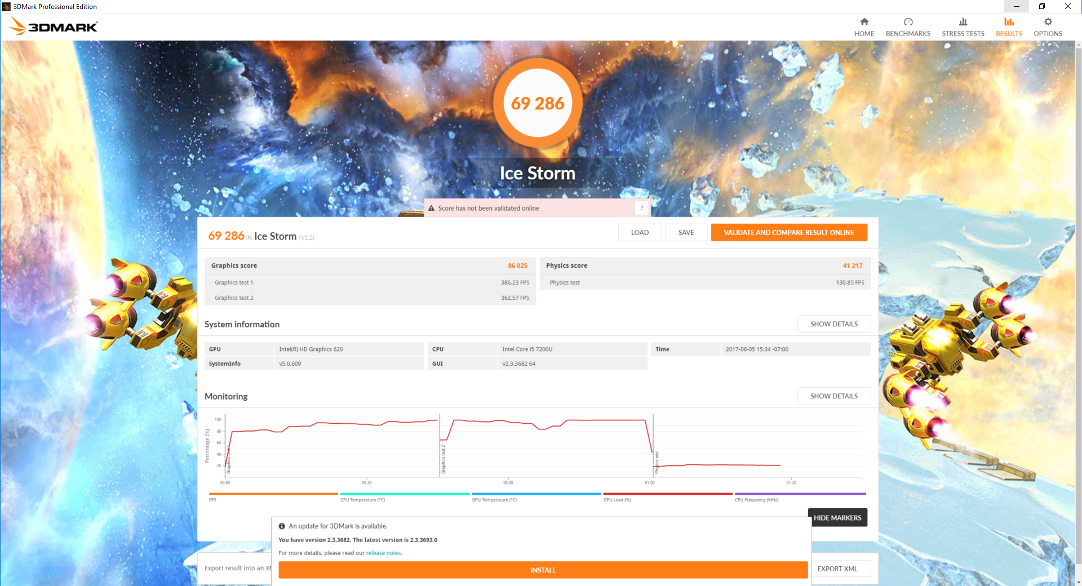Toggle the FPS chart legend bar
This screenshot has width=1082, height=586.
coord(273,494)
